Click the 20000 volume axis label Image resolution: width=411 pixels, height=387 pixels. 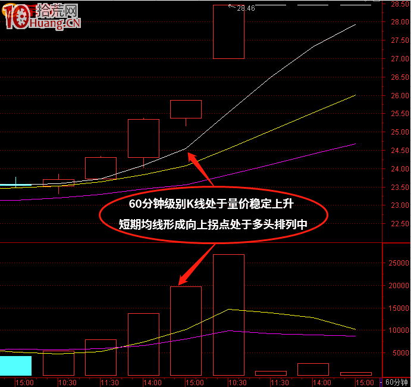[399, 285]
